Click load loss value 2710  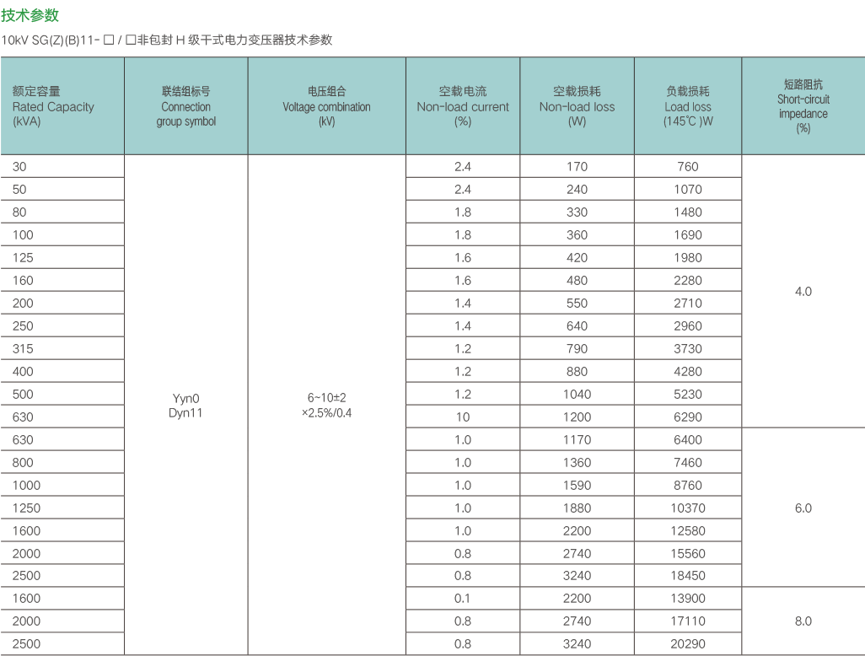[x=688, y=303]
